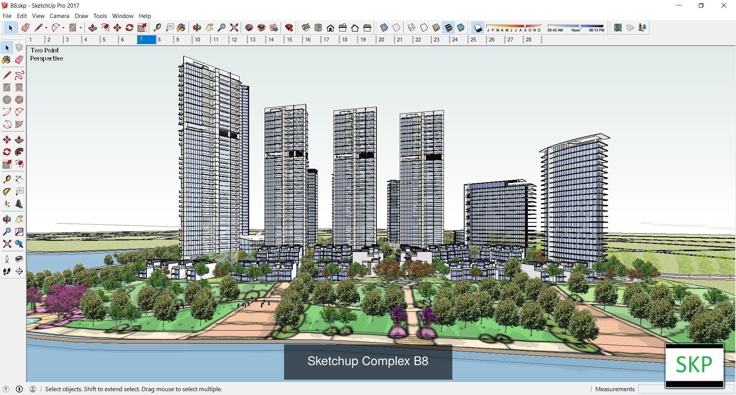Open the File menu
Screen dimensions: 736x395
click(x=7, y=16)
